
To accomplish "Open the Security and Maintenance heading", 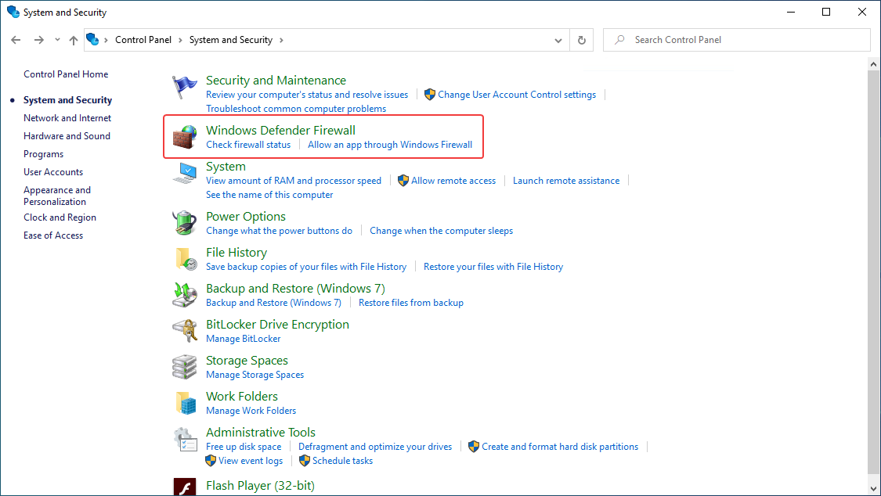I will pos(276,81).
